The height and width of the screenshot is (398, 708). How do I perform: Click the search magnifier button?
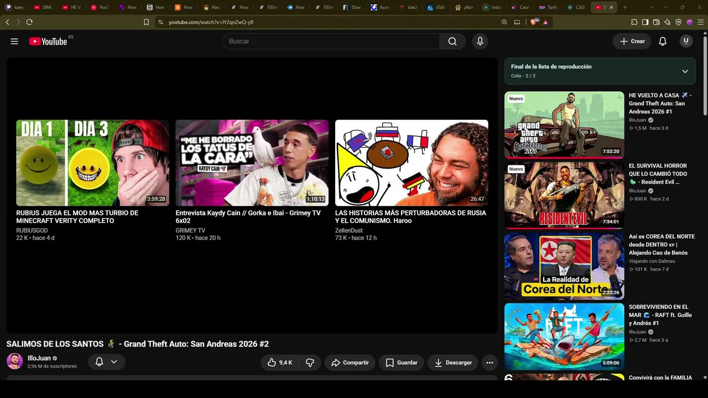pyautogui.click(x=452, y=41)
